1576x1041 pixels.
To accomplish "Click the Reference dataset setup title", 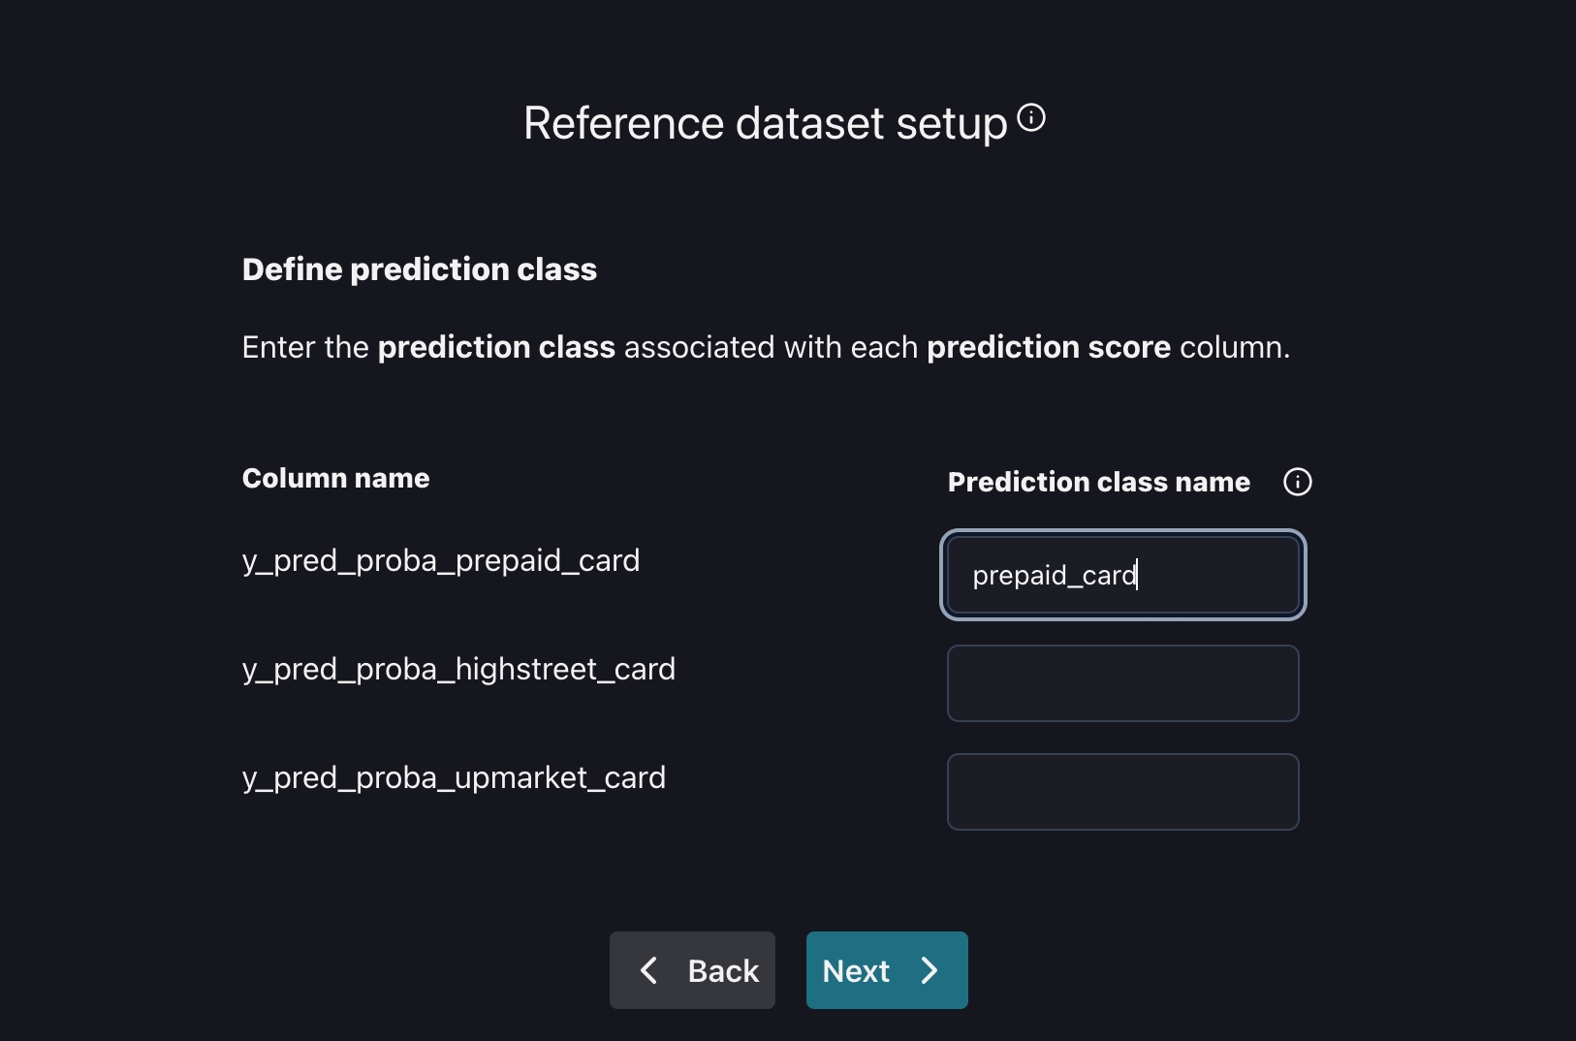I will [x=765, y=124].
